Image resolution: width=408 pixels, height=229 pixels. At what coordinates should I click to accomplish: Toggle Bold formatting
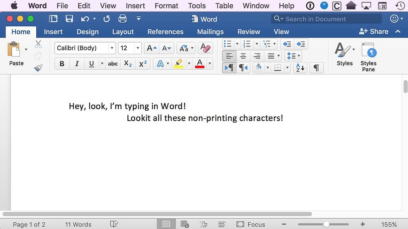pos(62,64)
